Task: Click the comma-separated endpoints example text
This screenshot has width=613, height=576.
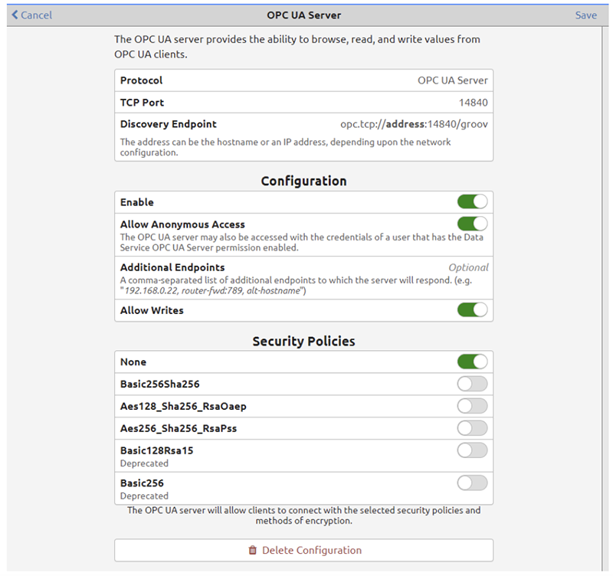Action: [x=296, y=285]
